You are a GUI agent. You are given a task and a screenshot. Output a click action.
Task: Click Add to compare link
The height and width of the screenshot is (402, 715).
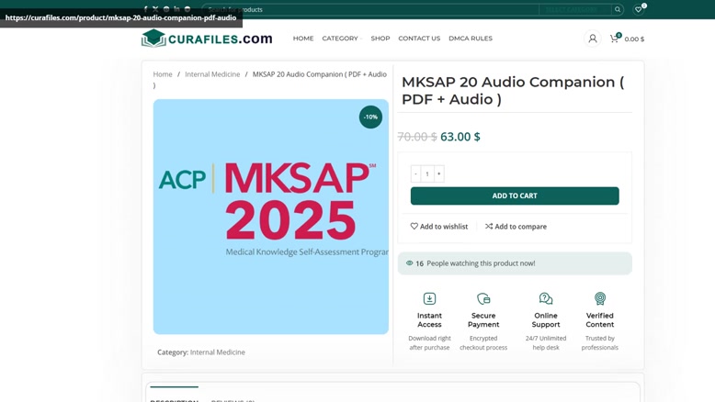coord(516,227)
